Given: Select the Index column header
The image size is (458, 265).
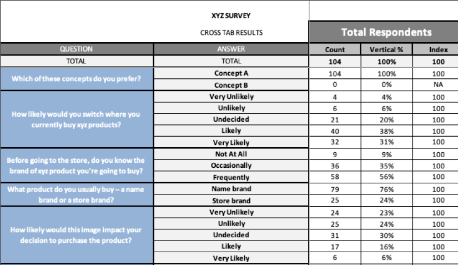Looking at the screenshot, I should pyautogui.click(x=435, y=49).
